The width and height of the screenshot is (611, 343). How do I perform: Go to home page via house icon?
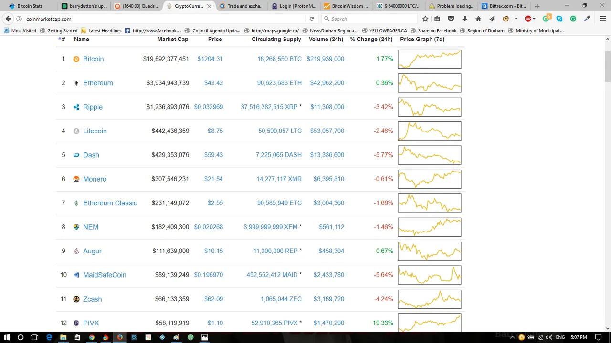pos(478,19)
